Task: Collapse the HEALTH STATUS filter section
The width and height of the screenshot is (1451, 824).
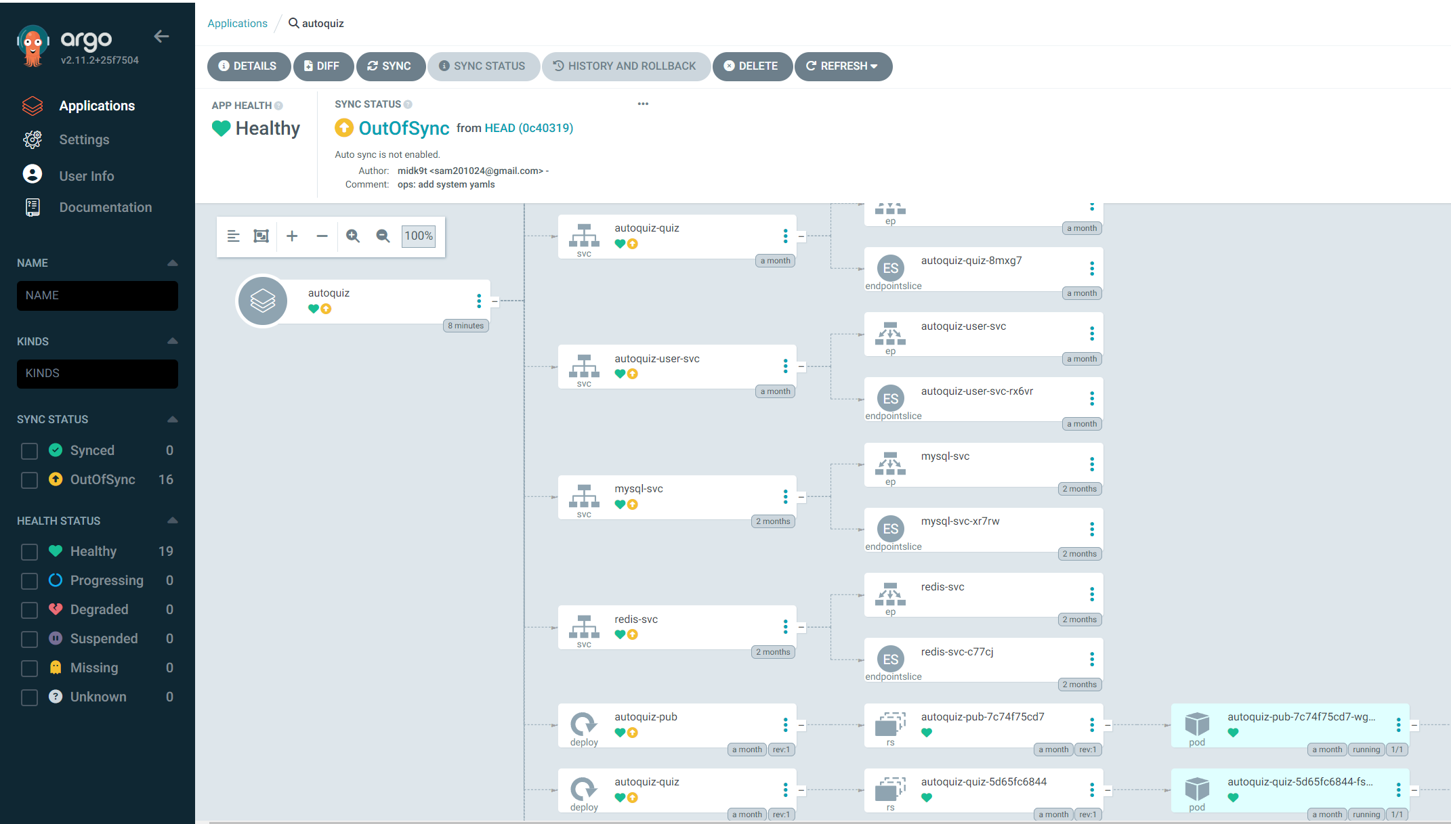Action: [172, 521]
